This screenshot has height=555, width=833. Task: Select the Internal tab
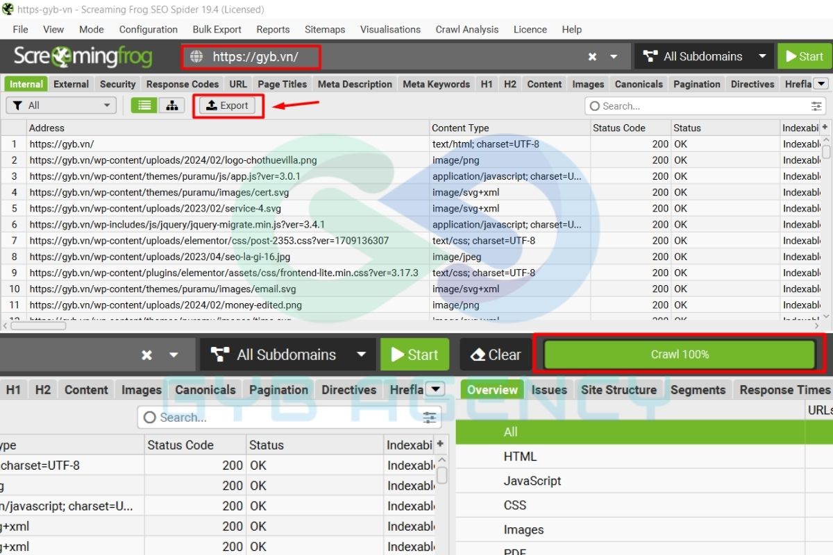(x=26, y=84)
